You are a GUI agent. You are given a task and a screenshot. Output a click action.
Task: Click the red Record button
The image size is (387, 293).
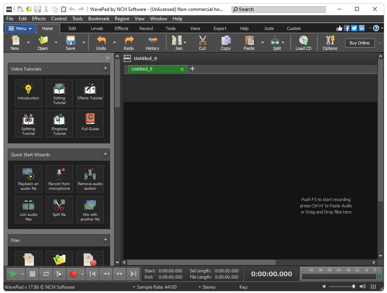(73, 274)
